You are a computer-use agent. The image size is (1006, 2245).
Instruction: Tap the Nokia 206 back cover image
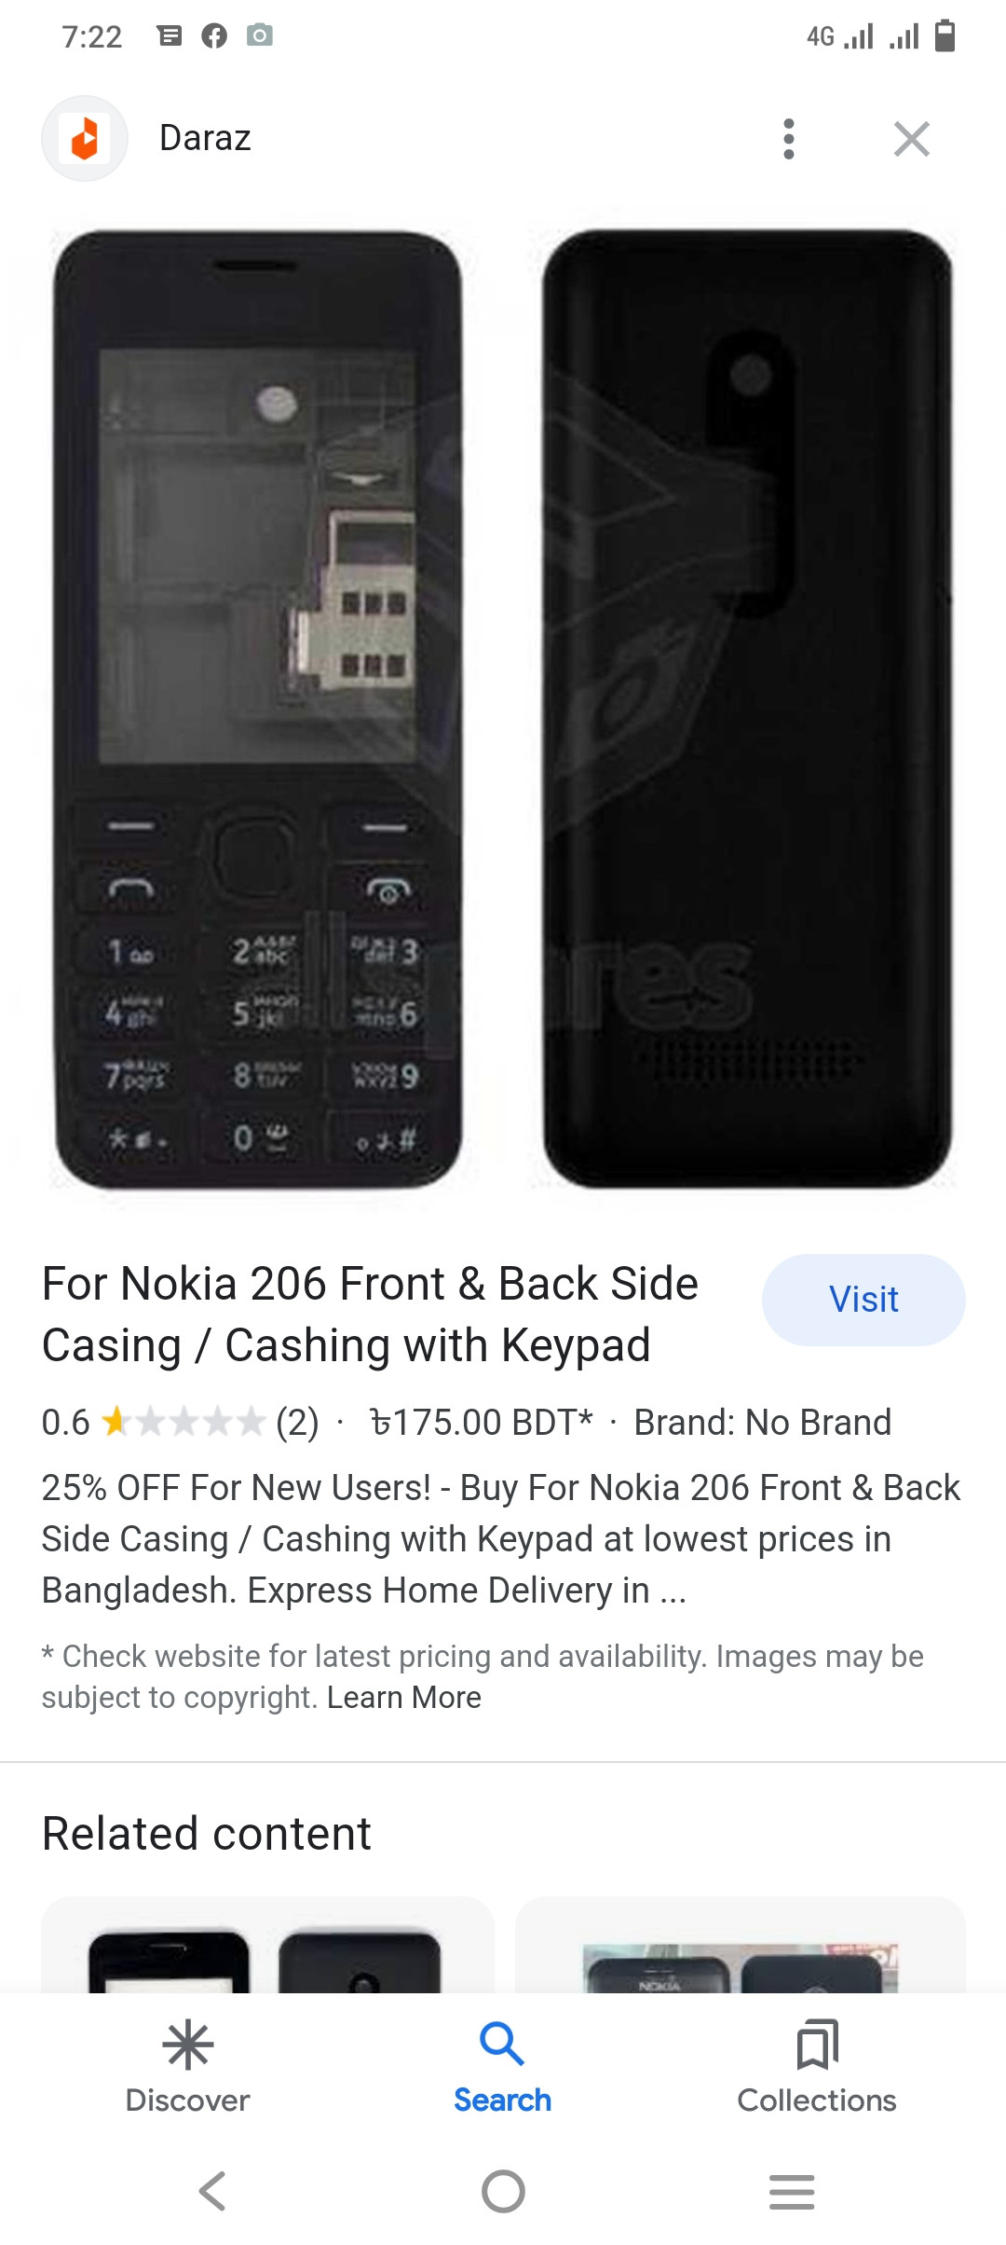point(747,709)
